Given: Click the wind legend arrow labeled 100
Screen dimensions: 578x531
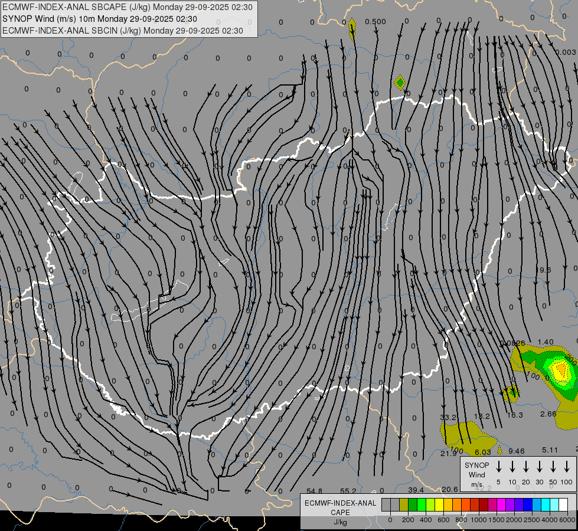Looking at the screenshot, I should click(567, 466).
